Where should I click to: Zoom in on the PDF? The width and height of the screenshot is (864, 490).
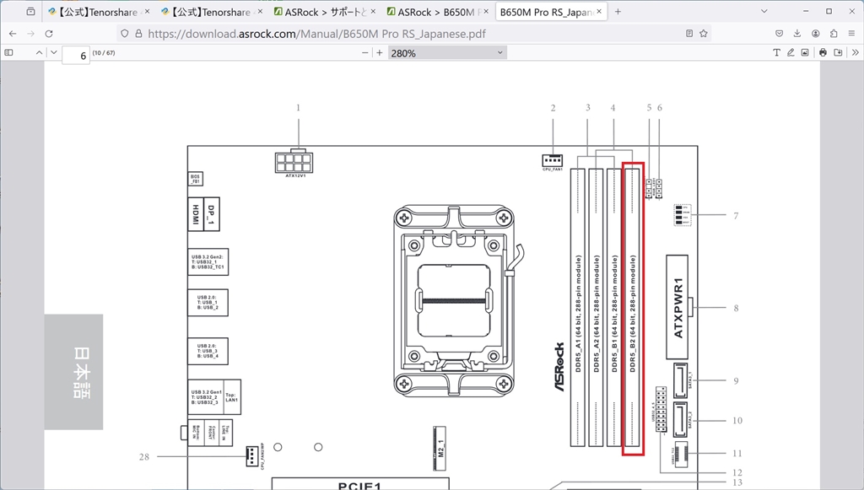click(x=380, y=53)
